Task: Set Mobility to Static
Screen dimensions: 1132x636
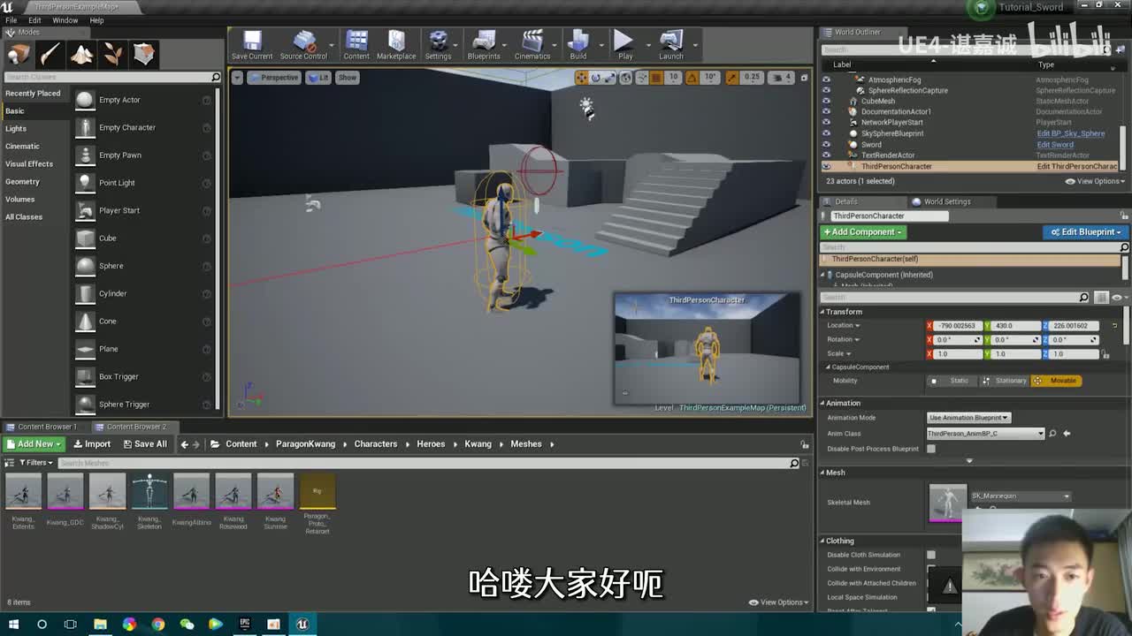Action: coord(952,381)
